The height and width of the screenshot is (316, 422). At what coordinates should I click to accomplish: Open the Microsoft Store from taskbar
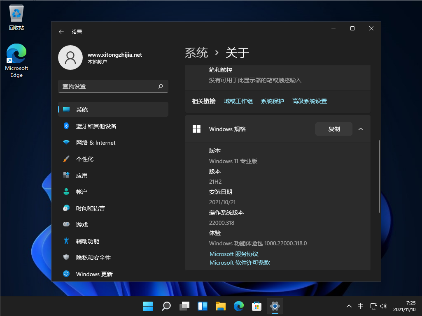[256, 306]
